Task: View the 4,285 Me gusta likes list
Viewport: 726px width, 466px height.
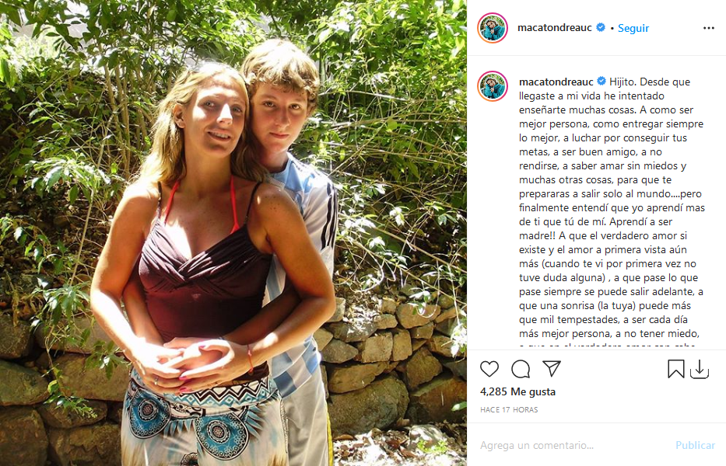Action: click(x=517, y=391)
